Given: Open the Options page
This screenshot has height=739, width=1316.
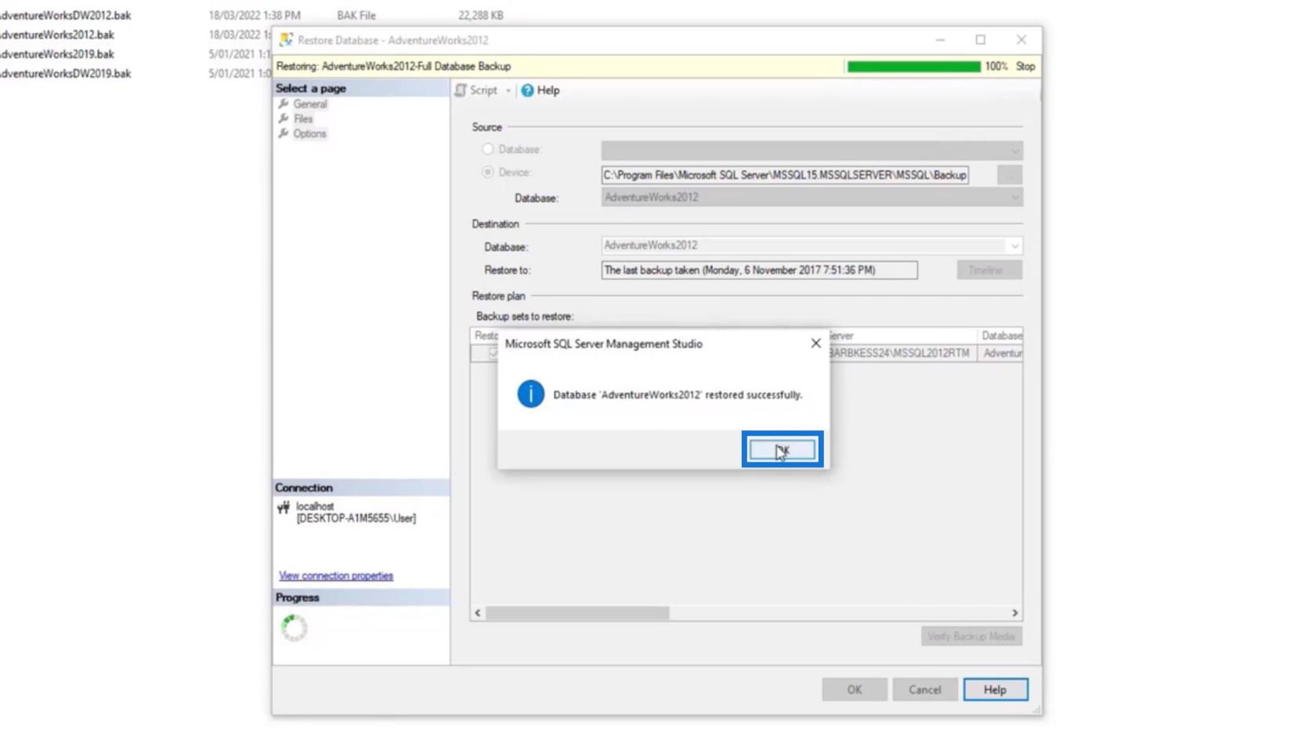Looking at the screenshot, I should pyautogui.click(x=309, y=134).
